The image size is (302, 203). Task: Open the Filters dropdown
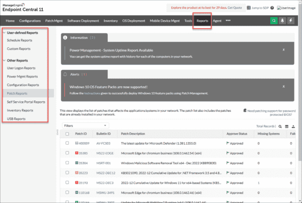pos(86,125)
